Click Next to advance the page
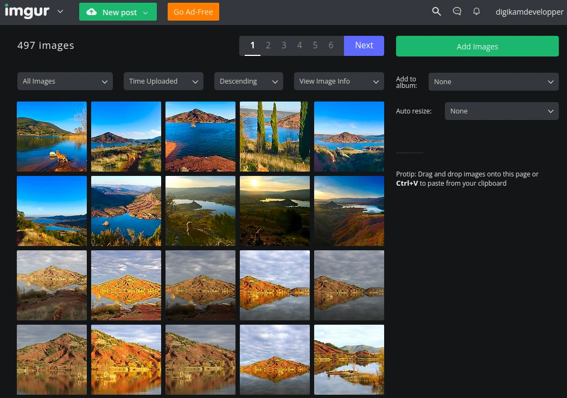The width and height of the screenshot is (567, 398). tap(364, 46)
